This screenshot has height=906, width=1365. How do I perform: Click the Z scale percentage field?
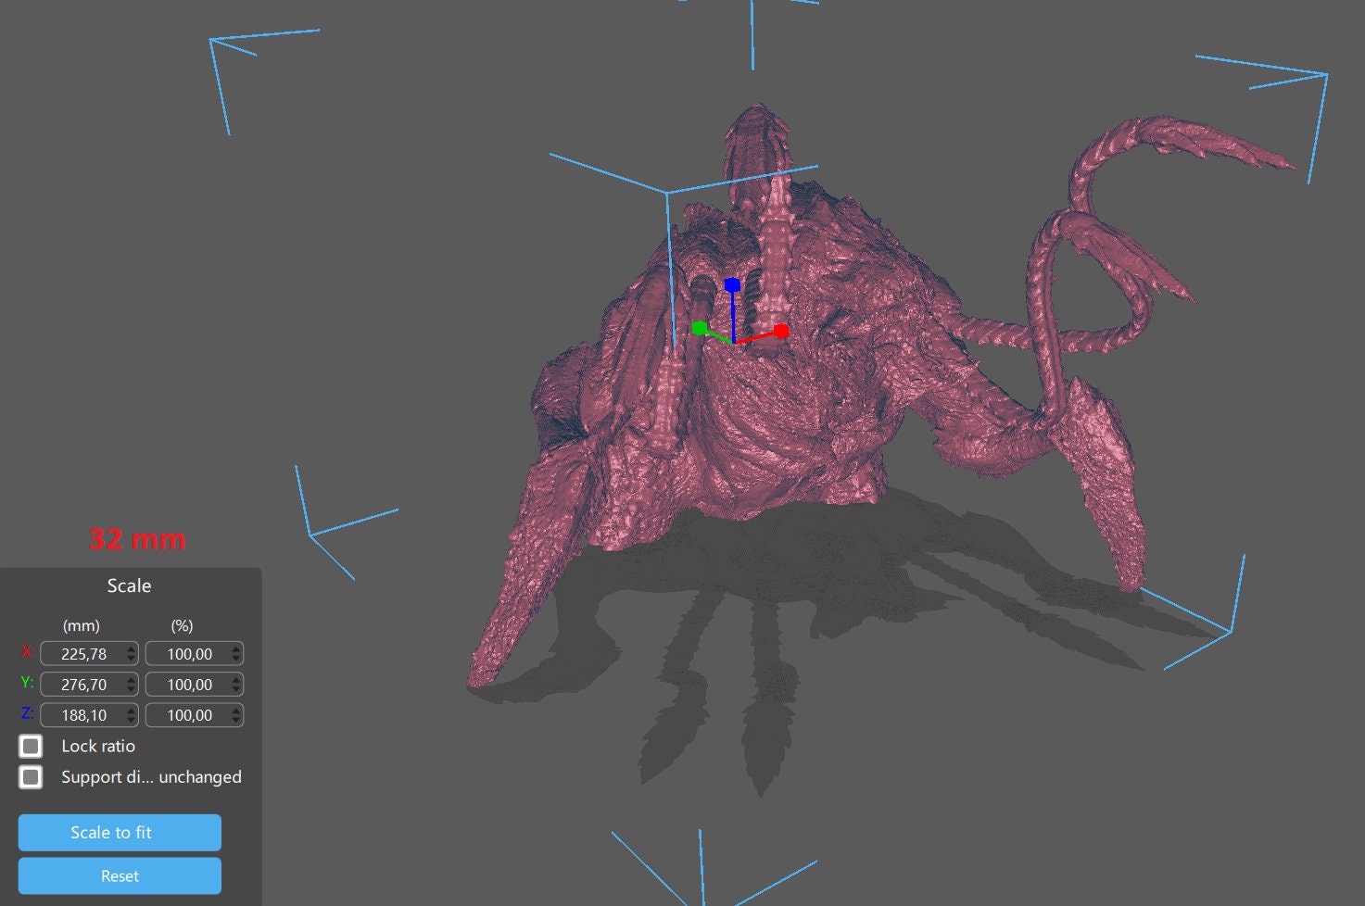pyautogui.click(x=188, y=715)
